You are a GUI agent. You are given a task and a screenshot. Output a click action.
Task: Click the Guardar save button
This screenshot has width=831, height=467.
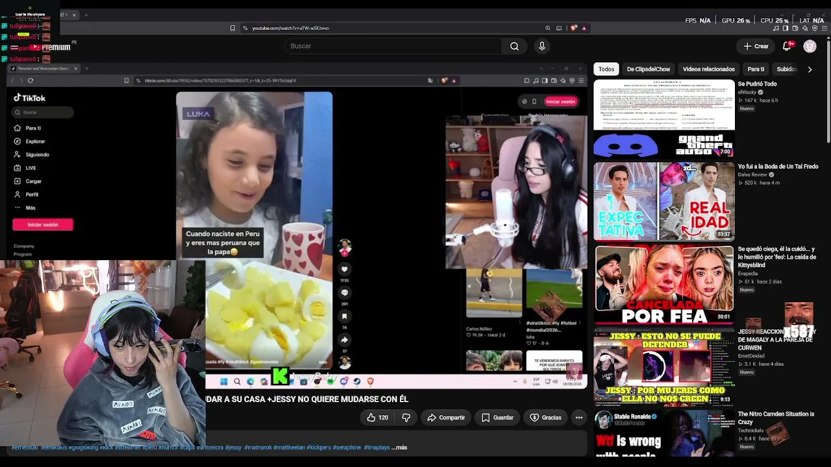pos(498,418)
